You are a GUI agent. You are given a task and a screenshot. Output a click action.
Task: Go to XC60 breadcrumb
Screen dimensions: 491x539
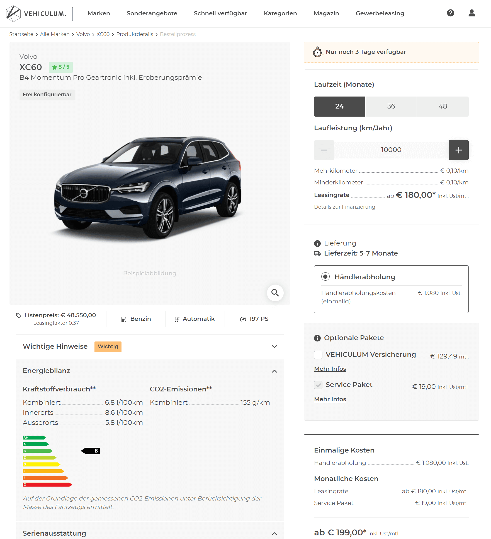click(x=103, y=34)
